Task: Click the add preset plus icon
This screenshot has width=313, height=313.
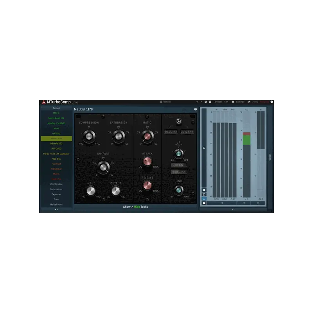Action: [210, 102]
